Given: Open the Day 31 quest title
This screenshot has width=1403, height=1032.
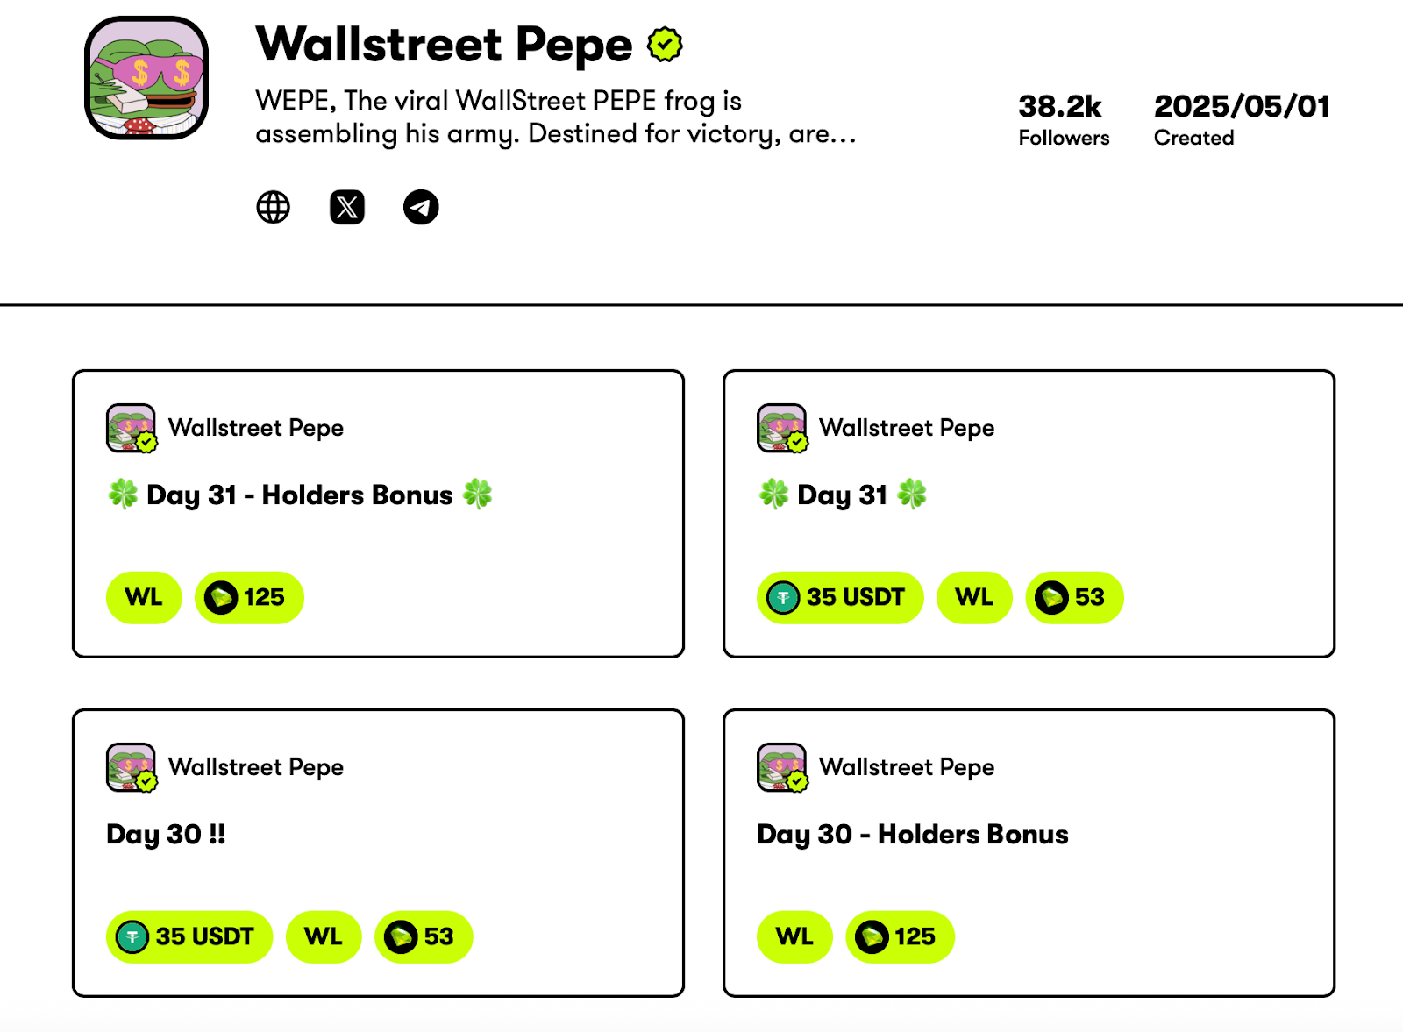Looking at the screenshot, I should [x=842, y=495].
